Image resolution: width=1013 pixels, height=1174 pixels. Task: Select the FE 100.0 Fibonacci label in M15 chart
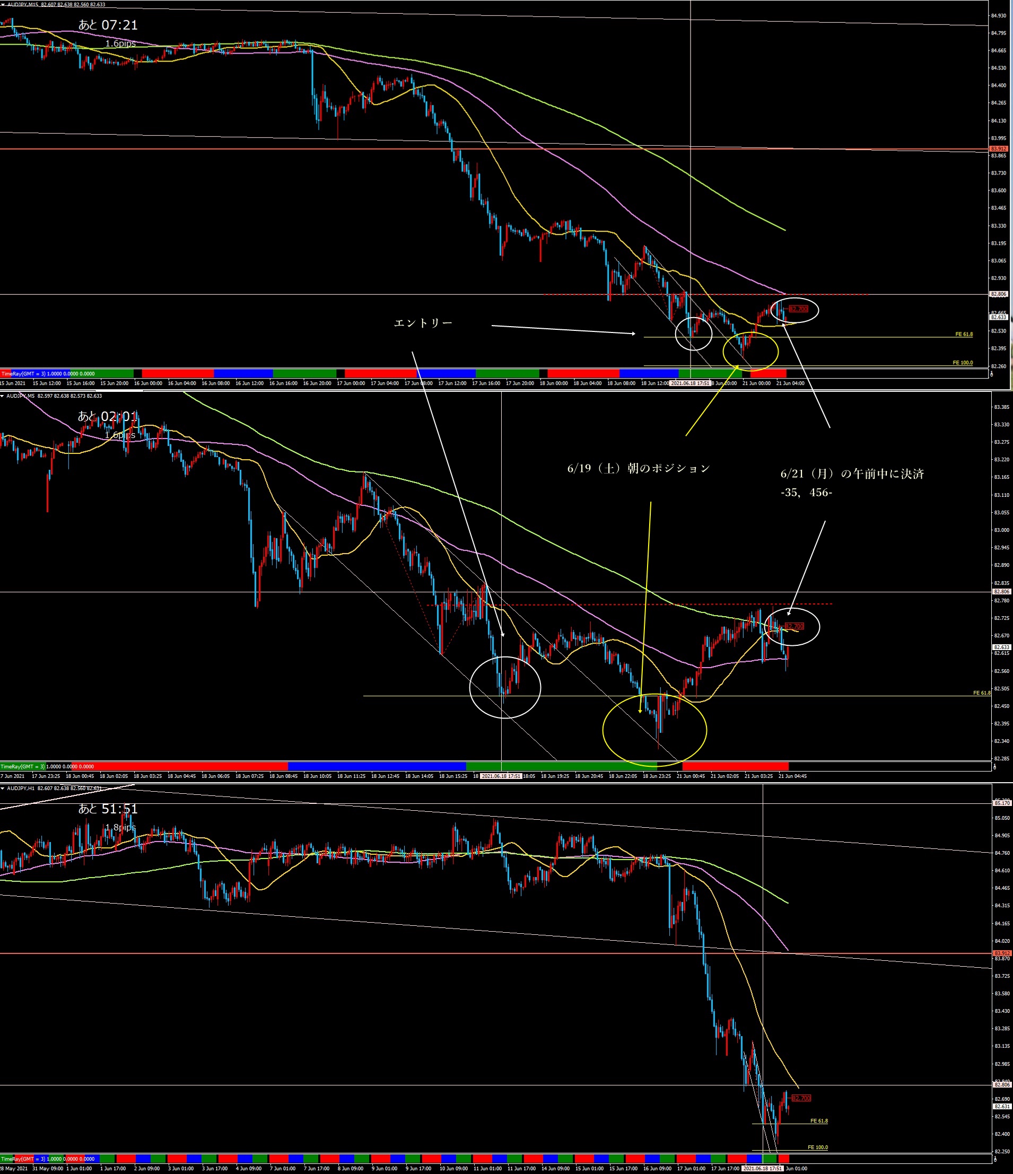coord(963,363)
